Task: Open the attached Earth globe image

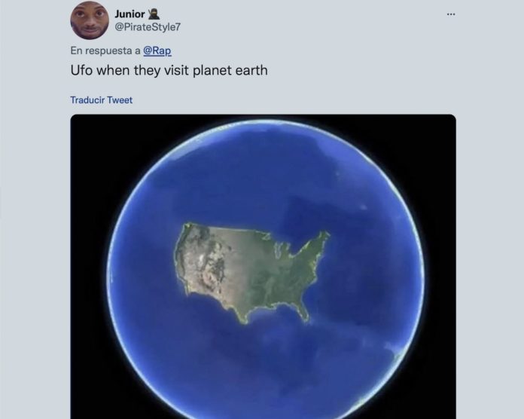Action: coord(263,267)
